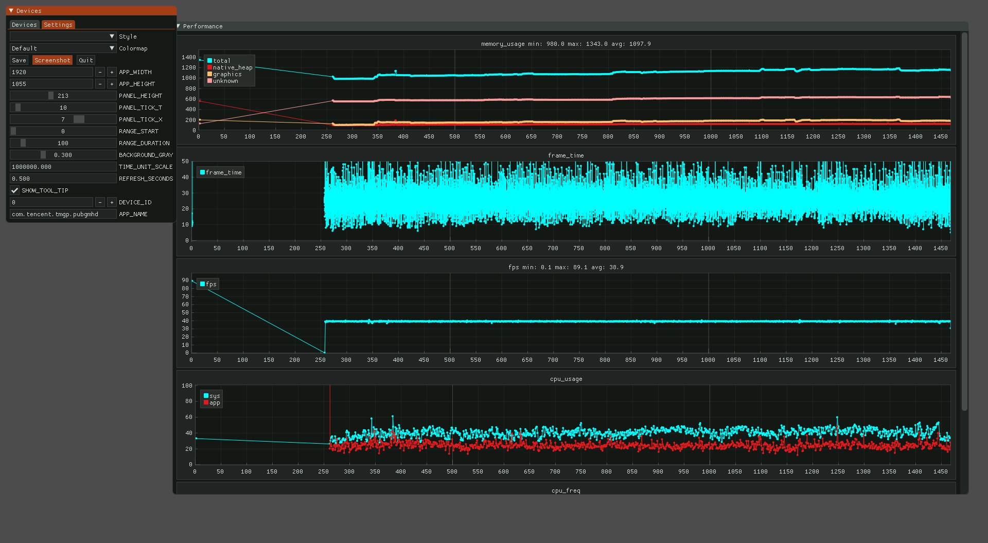Click the Save button
Screen dimensions: 988x543
click(x=19, y=60)
